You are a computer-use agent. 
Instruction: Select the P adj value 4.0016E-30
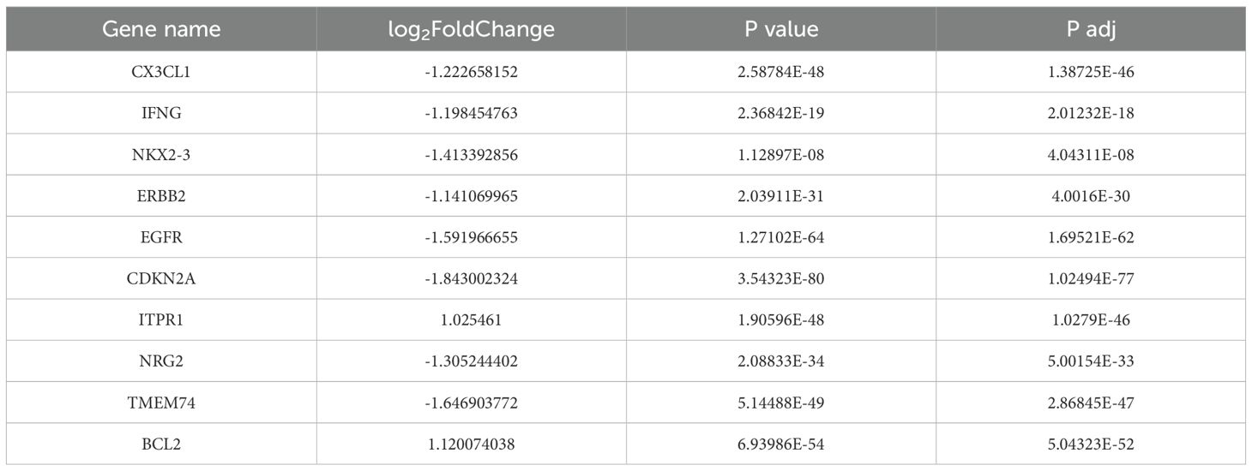[x=1090, y=196]
